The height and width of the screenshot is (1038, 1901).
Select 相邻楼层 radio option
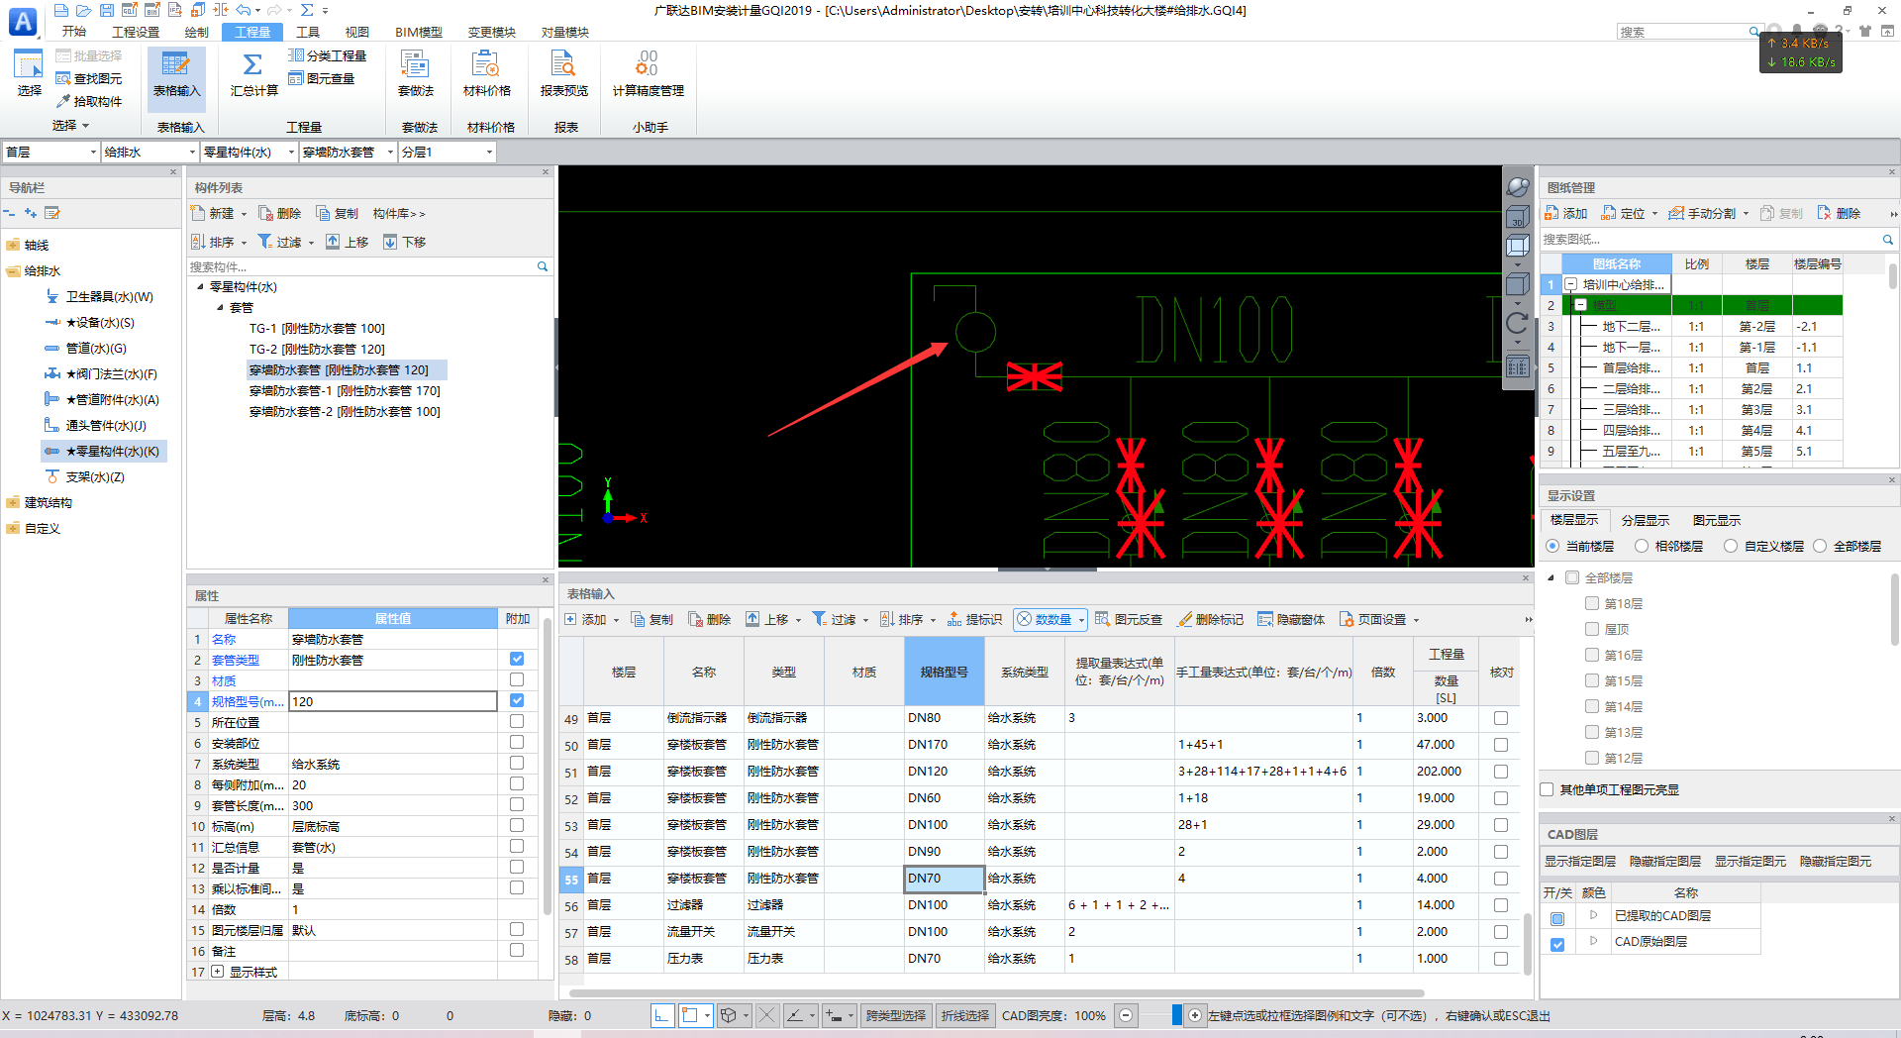click(1642, 546)
